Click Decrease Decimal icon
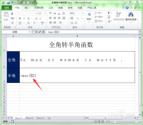The image size is (143, 125). [76, 23]
